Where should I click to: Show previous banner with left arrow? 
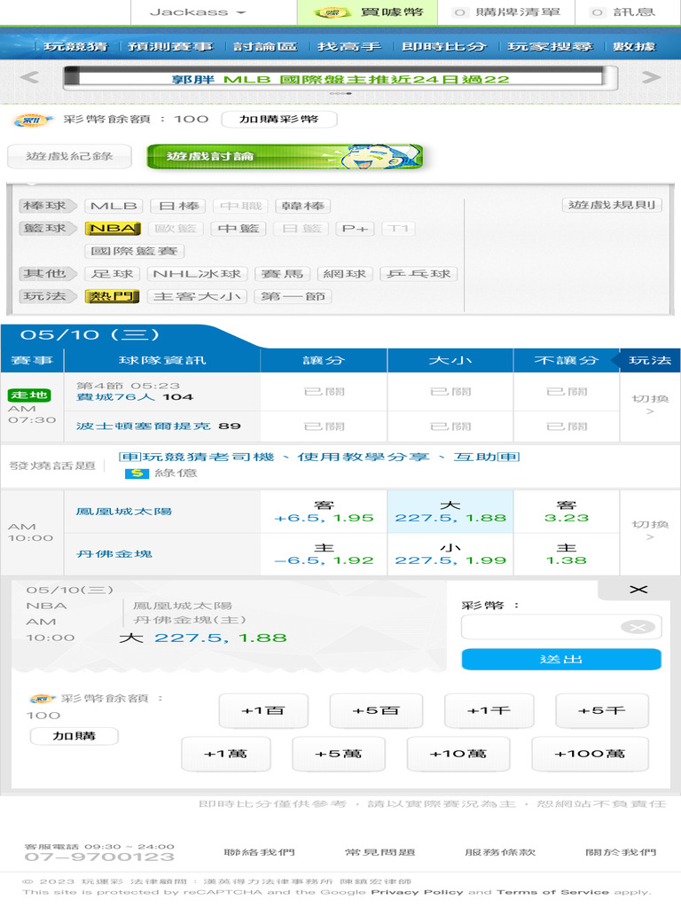[x=29, y=77]
